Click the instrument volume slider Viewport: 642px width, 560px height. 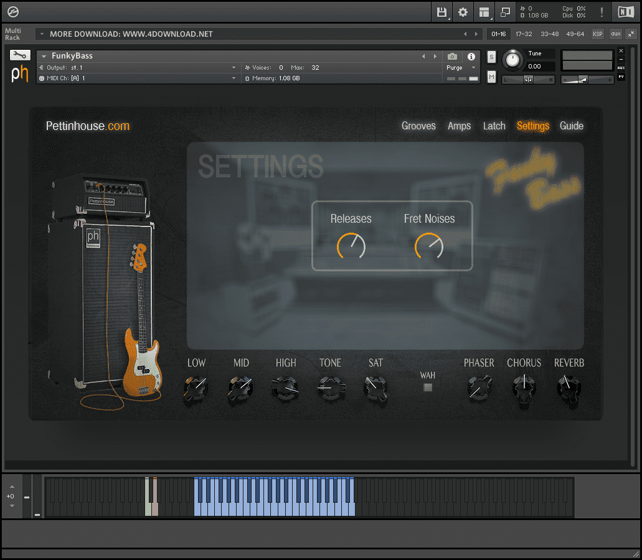point(588,80)
